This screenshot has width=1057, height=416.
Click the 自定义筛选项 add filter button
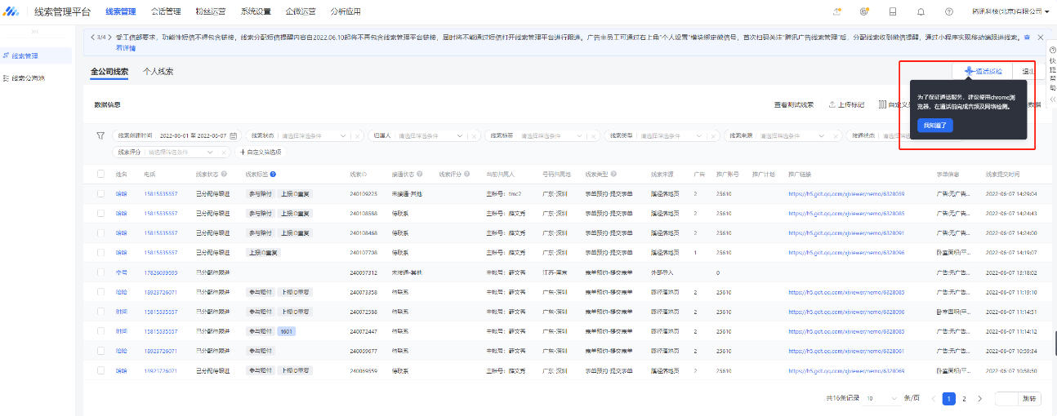pos(260,152)
